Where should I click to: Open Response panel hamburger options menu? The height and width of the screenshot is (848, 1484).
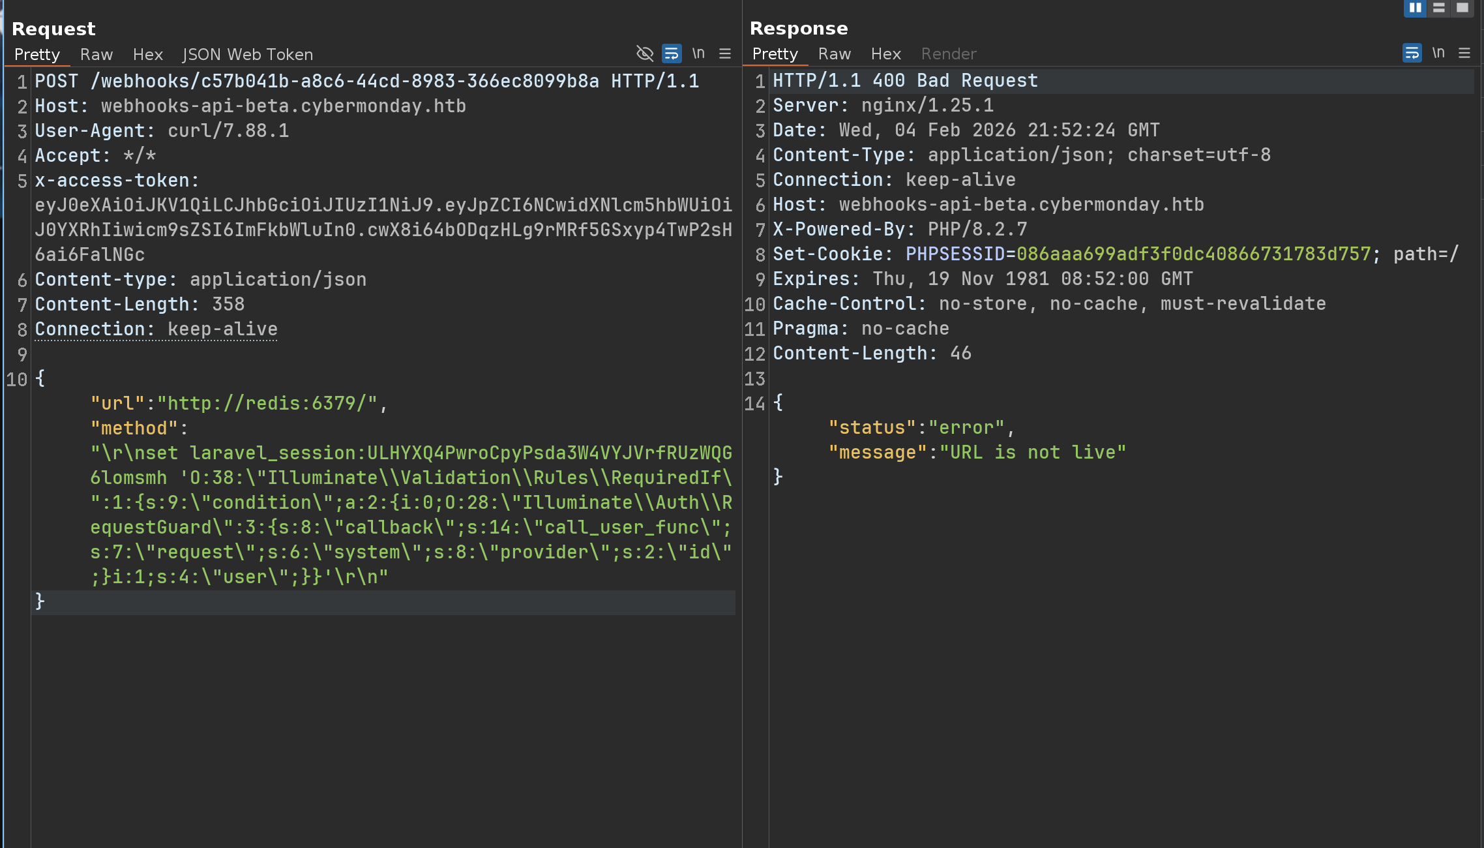1464,53
